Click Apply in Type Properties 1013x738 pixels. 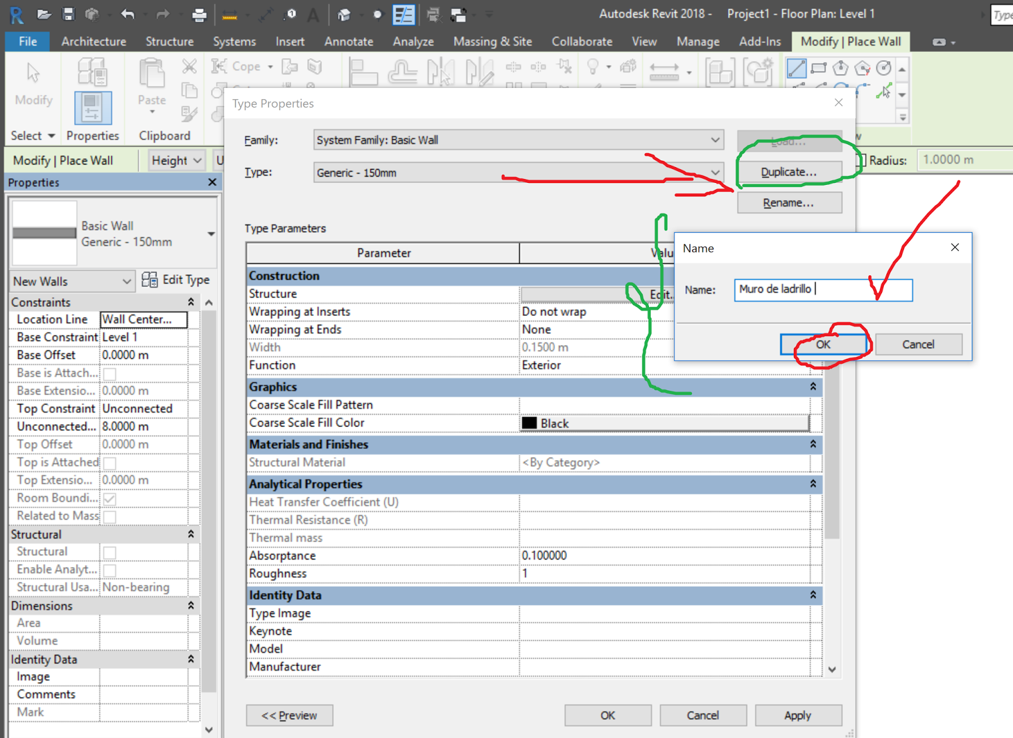(798, 715)
